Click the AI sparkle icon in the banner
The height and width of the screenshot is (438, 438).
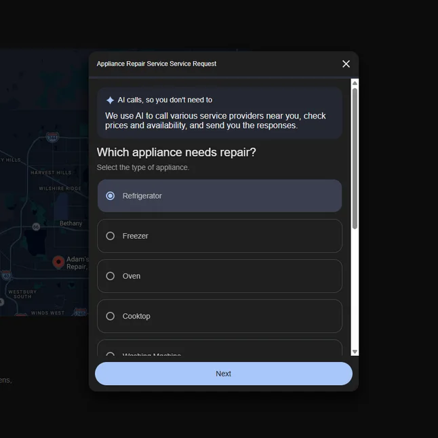tap(110, 100)
